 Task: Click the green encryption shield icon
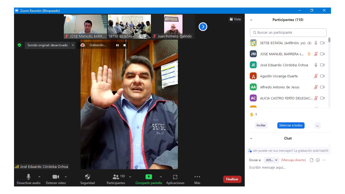tap(19, 45)
